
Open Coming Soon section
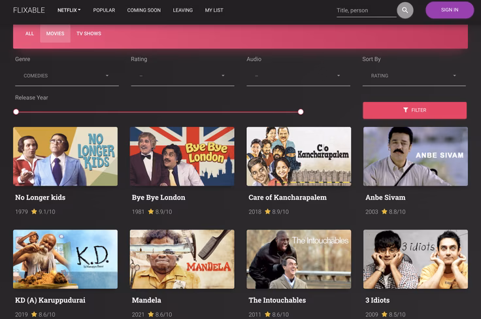(x=144, y=10)
